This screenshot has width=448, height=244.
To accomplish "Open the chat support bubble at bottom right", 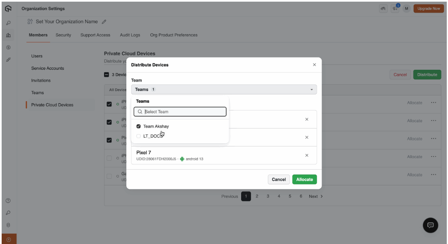I will (x=430, y=226).
